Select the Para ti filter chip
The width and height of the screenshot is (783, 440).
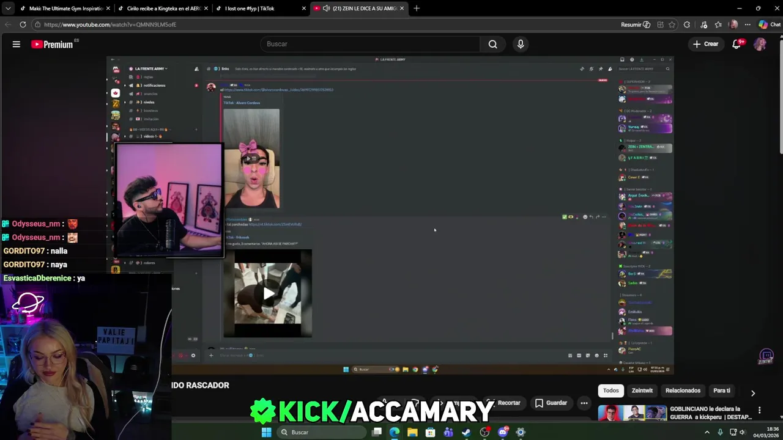[722, 391]
